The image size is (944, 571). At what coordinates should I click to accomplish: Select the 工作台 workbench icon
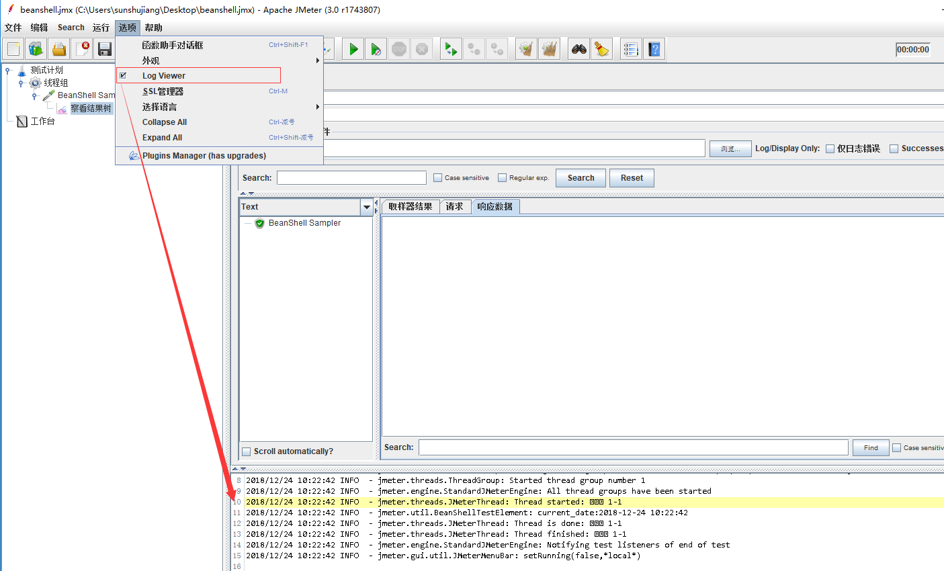(22, 121)
